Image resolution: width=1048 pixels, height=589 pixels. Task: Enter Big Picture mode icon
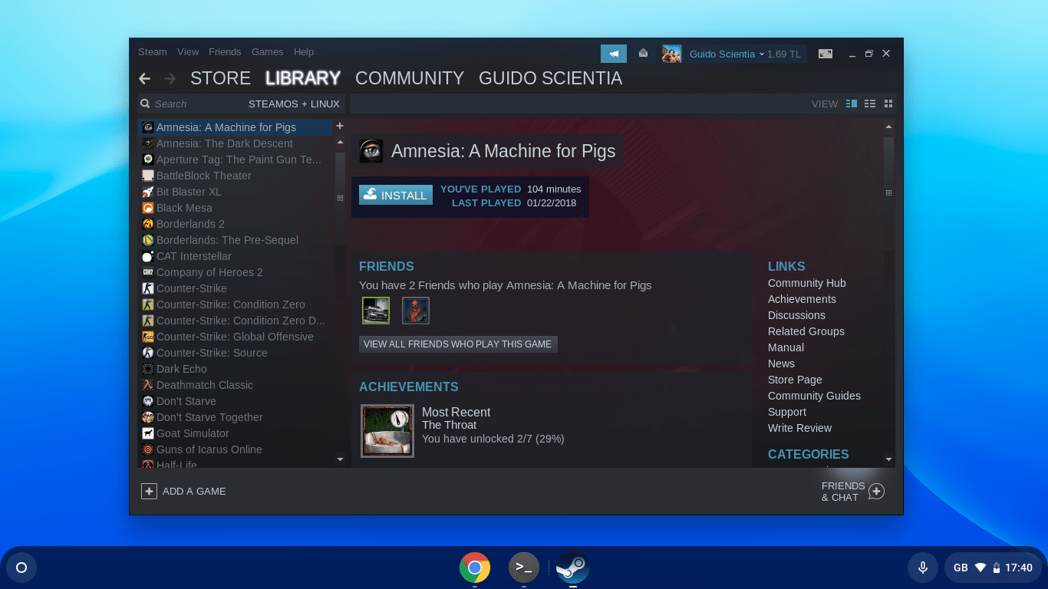pos(826,54)
